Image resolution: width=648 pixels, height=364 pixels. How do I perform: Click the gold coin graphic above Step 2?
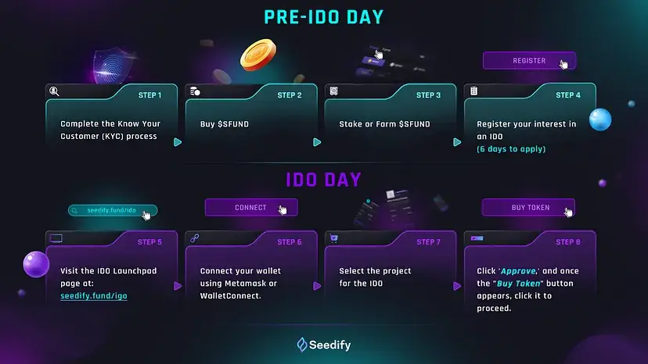pos(258,55)
